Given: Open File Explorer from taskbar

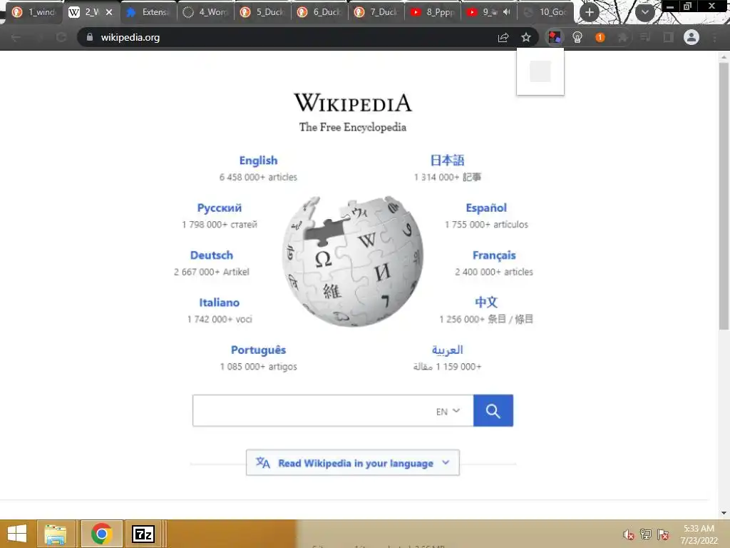Looking at the screenshot, I should 56,534.
